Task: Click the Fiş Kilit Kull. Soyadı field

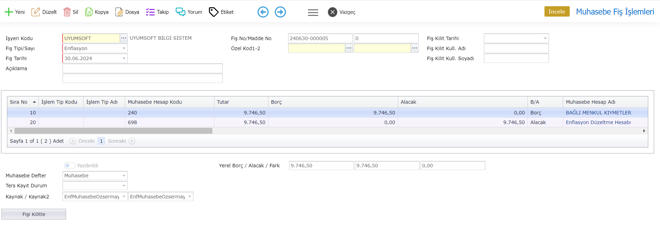Action: click(516, 58)
